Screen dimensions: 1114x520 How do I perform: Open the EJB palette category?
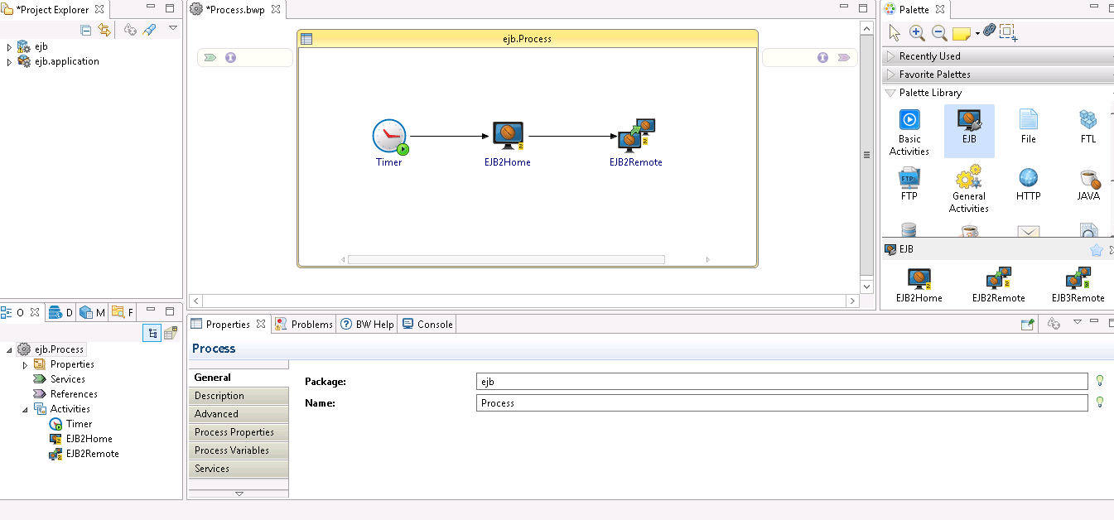pos(968,130)
